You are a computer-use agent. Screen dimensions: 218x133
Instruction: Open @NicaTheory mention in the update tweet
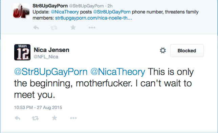(x=65, y=12)
